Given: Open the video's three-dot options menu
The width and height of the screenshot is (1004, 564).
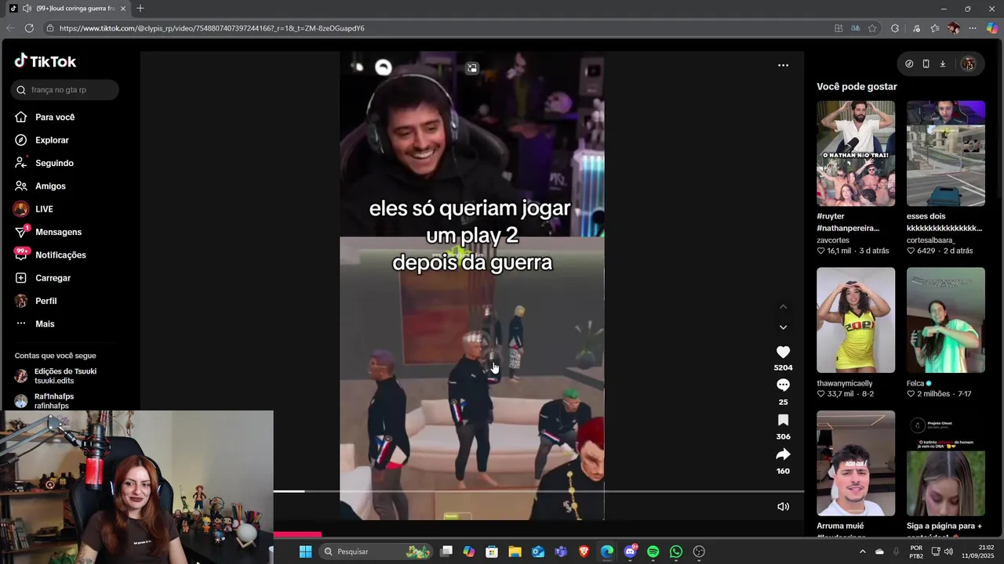Looking at the screenshot, I should (x=783, y=65).
